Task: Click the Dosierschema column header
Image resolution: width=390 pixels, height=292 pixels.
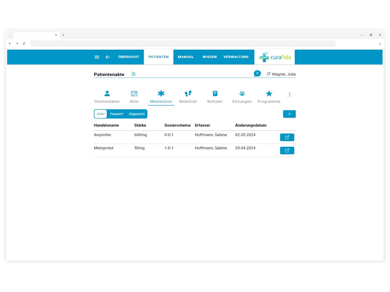Action: coord(177,125)
